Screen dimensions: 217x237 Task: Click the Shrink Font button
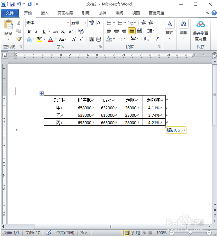click(x=81, y=39)
